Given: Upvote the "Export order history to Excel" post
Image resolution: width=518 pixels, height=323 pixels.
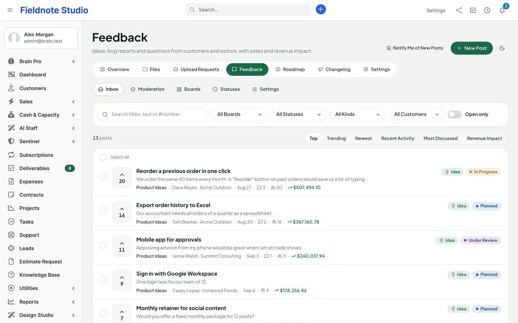Looking at the screenshot, I should point(122,212).
